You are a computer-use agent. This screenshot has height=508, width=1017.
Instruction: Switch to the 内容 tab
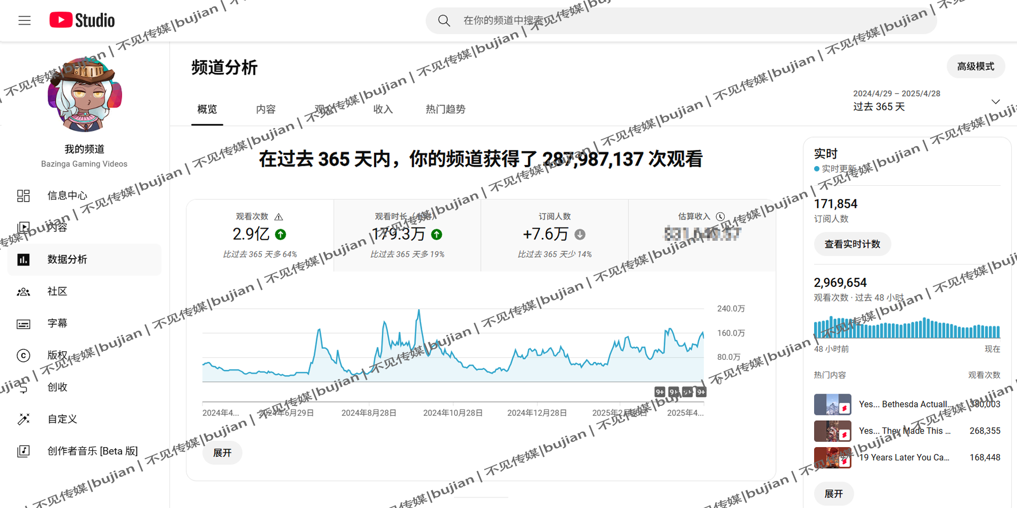(x=265, y=110)
